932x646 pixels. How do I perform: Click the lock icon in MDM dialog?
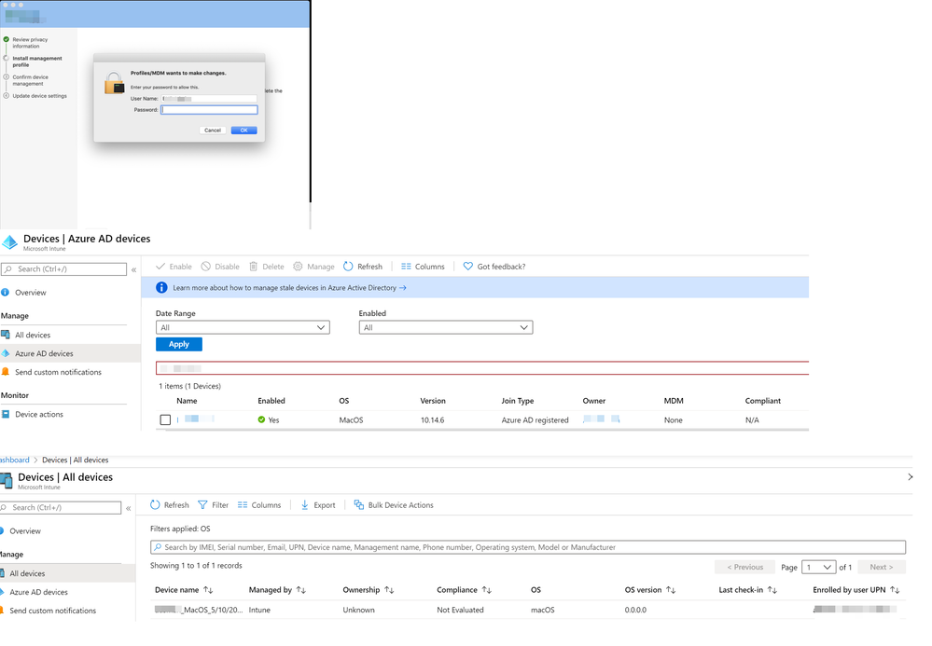click(114, 83)
